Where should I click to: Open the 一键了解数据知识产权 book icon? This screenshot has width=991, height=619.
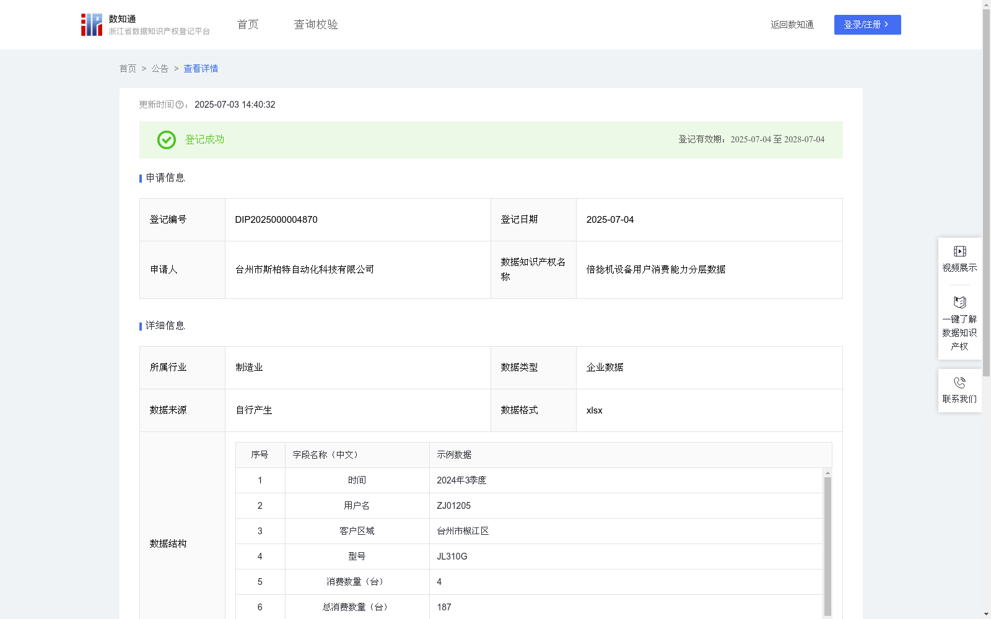point(959,303)
